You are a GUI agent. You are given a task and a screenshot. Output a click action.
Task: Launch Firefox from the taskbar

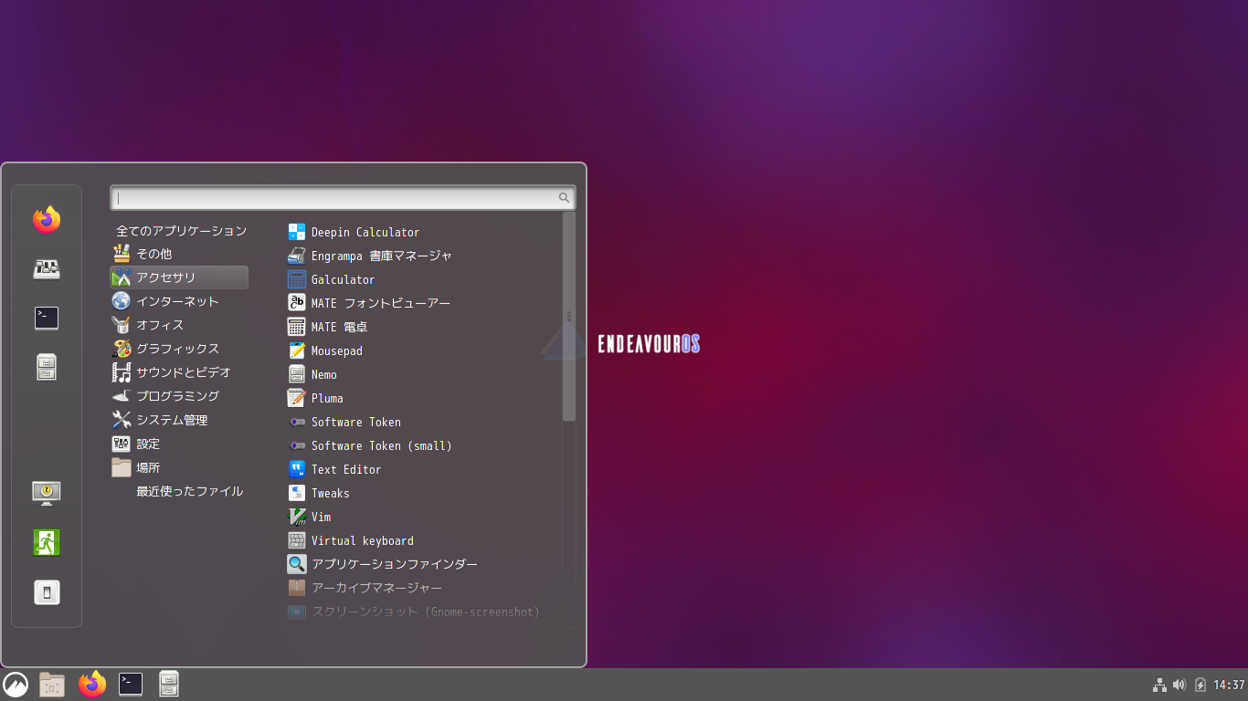click(92, 685)
